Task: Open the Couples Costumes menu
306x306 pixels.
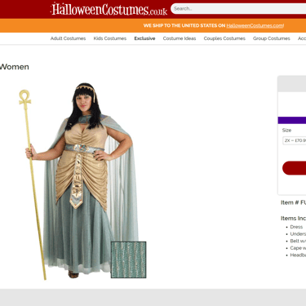Action: coord(224,38)
